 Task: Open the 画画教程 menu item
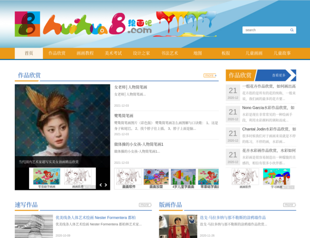[x=85, y=53]
